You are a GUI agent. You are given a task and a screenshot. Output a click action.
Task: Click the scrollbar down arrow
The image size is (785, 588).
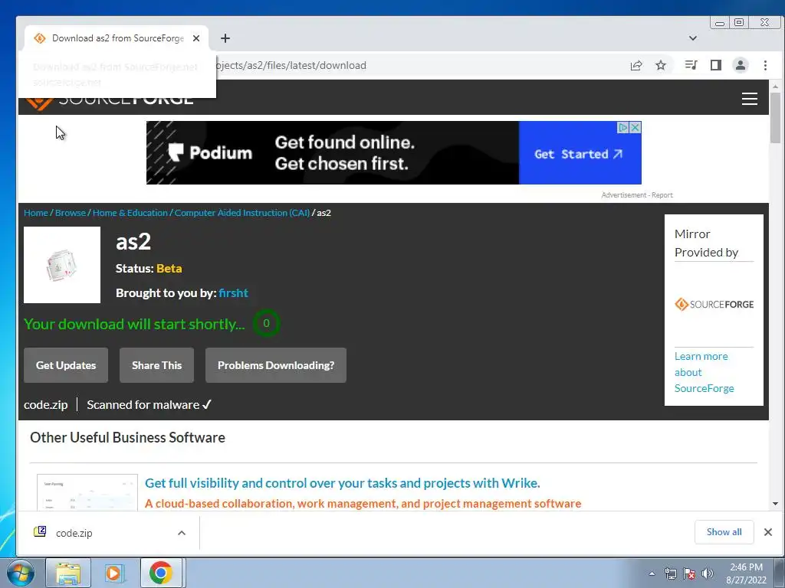pyautogui.click(x=775, y=504)
